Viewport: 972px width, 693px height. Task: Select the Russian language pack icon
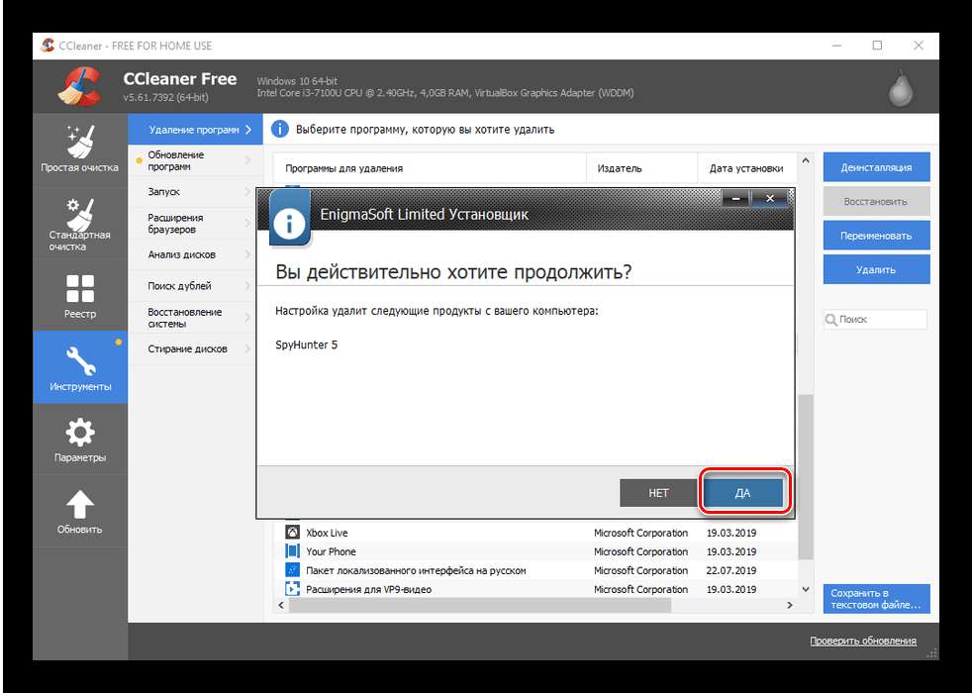tap(292, 569)
